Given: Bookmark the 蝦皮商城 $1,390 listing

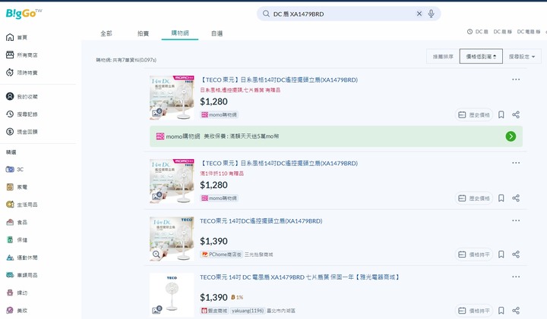Looking at the screenshot, I should point(501,311).
